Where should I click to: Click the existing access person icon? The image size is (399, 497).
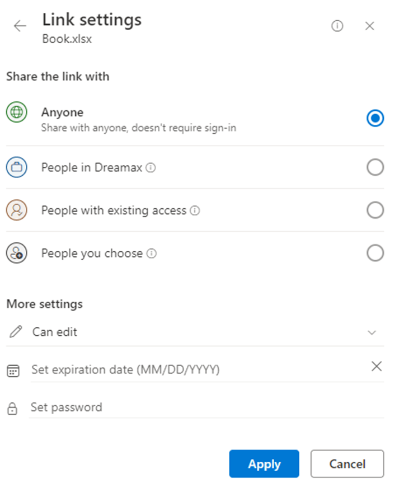[16, 210]
